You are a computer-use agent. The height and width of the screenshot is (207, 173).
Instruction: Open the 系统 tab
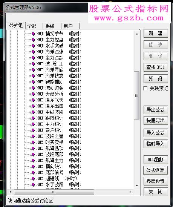pos(52,26)
